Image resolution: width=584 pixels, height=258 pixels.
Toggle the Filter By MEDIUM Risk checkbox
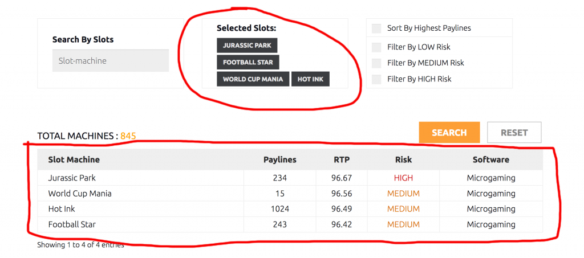pos(376,63)
